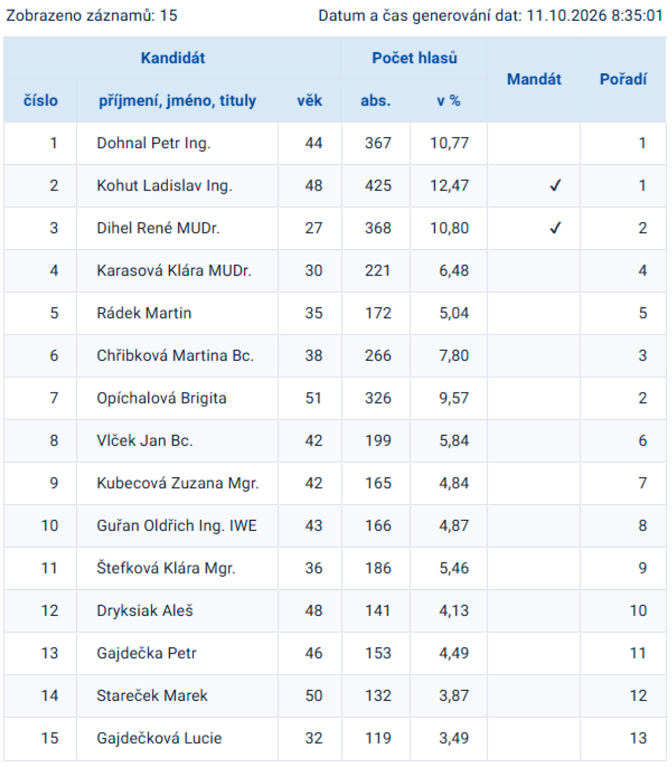
Task: Select candidate name Guřan Oldřich Ing. IWE
Action: point(177,526)
